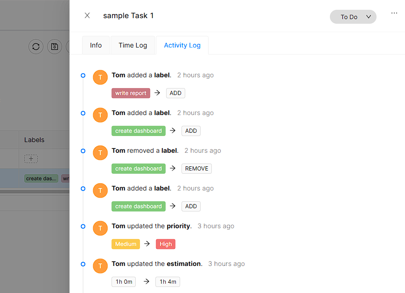Click the save icon in the toolbar
This screenshot has height=293, width=405.
[55, 47]
